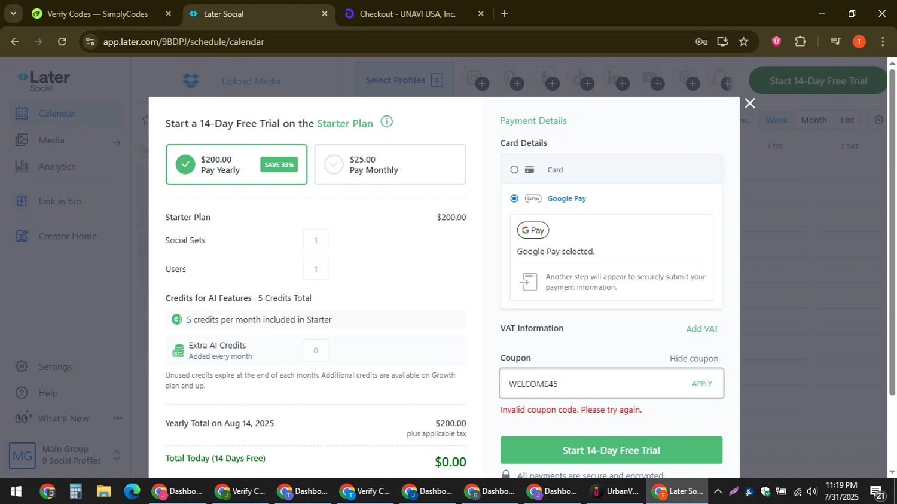Click the Starter Plan link in heading
The image size is (897, 504).
pos(345,124)
